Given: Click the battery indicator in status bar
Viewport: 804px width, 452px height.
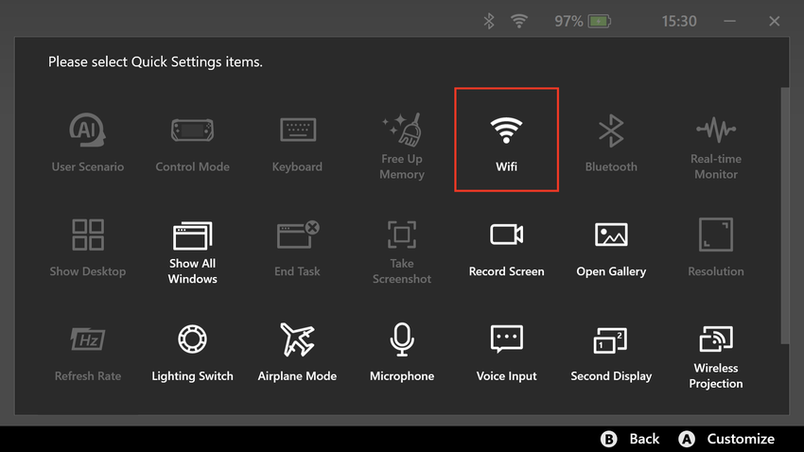Looking at the screenshot, I should pyautogui.click(x=600, y=21).
